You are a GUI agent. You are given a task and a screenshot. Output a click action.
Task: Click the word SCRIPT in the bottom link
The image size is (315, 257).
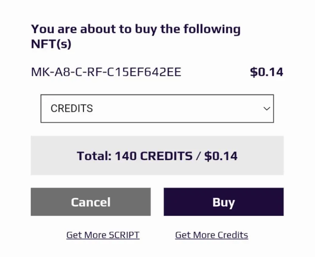[x=124, y=235]
